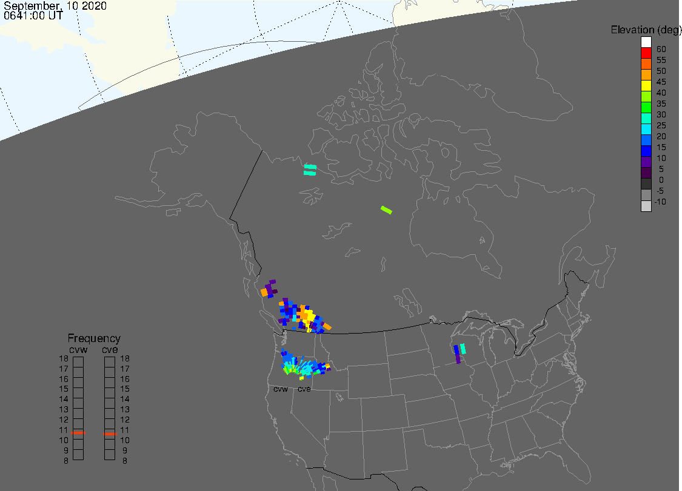
Task: Click the fan-shaped echo cluster above cvw and cve
Action: pos(304,364)
